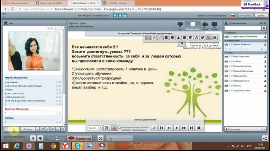
Task: Select the straight line drawing tool
Action: [x=160, y=37]
